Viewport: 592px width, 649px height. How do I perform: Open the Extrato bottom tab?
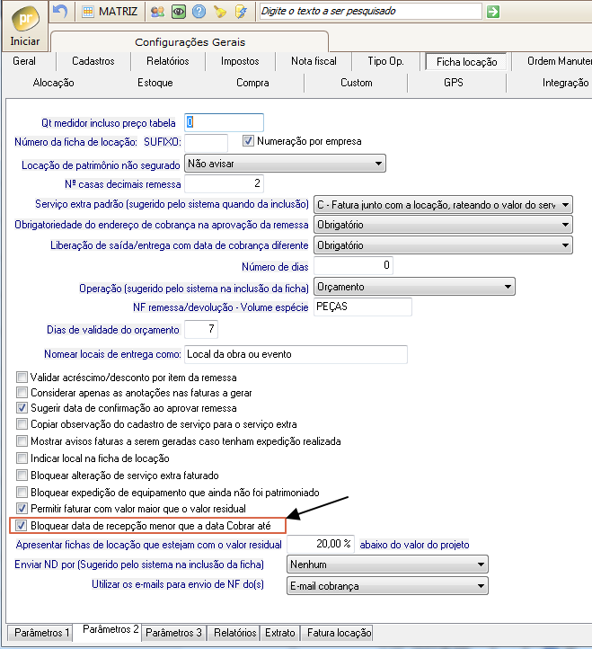tap(280, 633)
